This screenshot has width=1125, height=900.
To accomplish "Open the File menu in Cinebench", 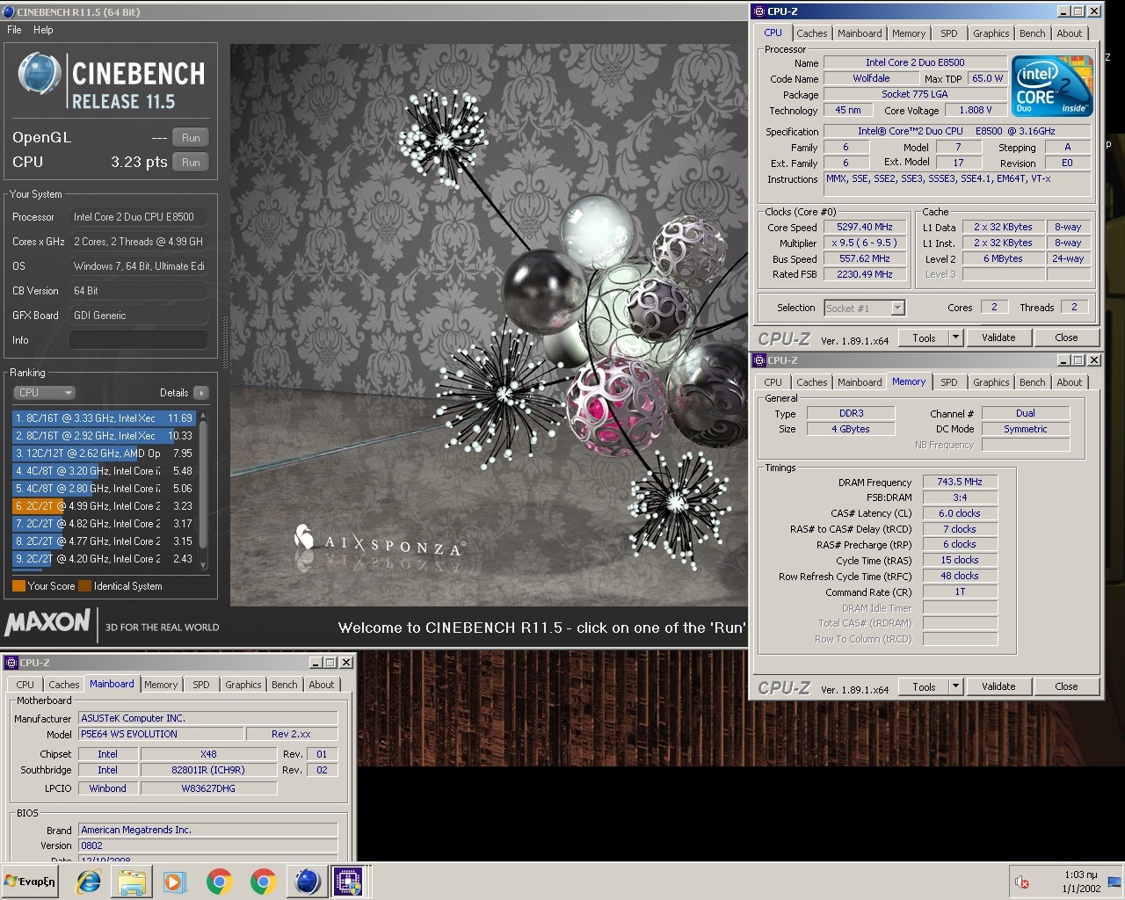I will click(14, 30).
